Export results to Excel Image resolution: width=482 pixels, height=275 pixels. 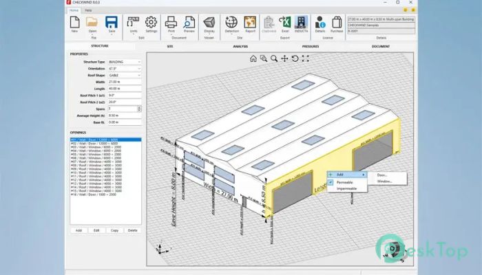[x=285, y=22]
